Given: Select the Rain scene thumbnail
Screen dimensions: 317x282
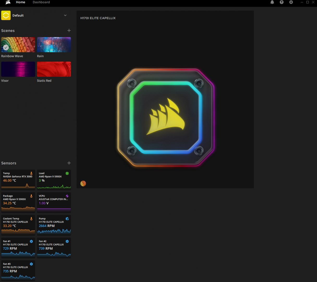Looking at the screenshot, I should (x=54, y=45).
